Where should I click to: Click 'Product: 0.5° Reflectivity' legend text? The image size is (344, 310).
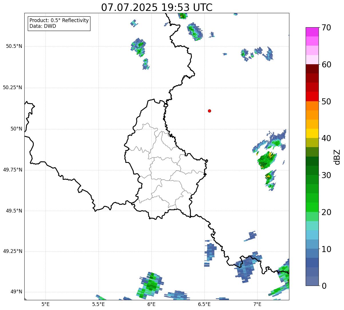59,21
